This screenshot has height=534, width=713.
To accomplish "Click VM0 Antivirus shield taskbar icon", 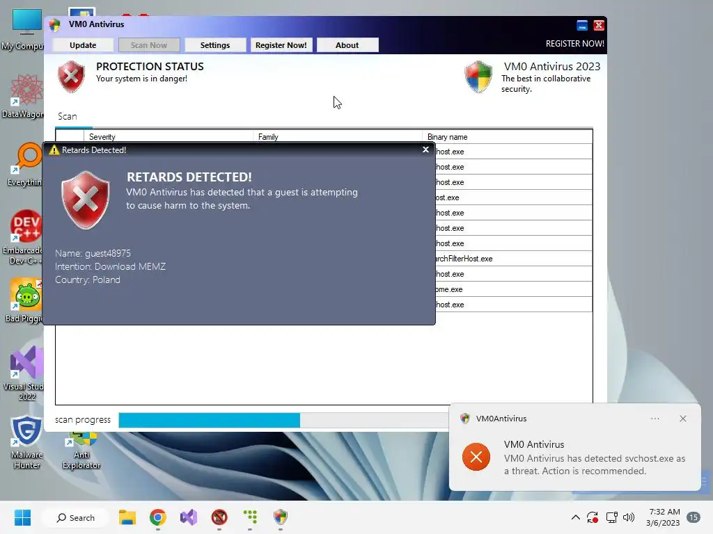I will point(281,517).
